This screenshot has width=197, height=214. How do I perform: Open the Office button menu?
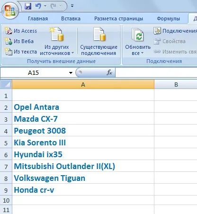pos(10,11)
